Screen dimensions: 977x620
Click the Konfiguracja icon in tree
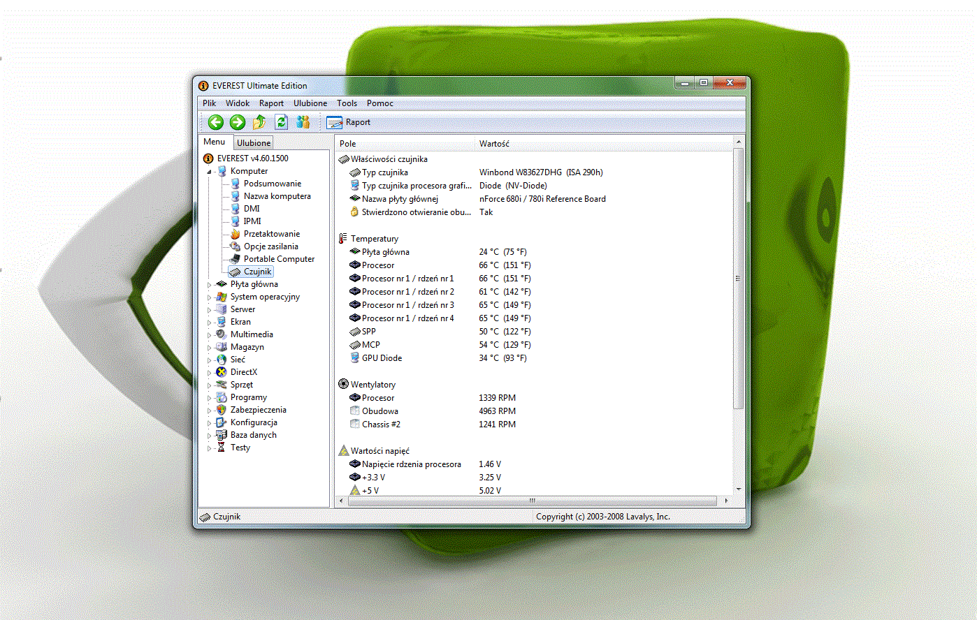click(222, 422)
